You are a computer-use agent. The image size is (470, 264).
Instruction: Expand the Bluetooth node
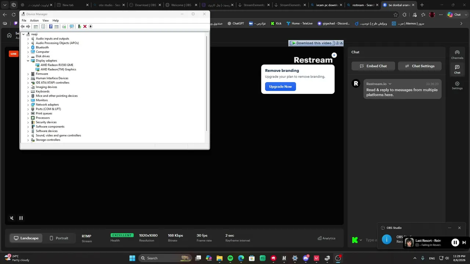(28, 47)
